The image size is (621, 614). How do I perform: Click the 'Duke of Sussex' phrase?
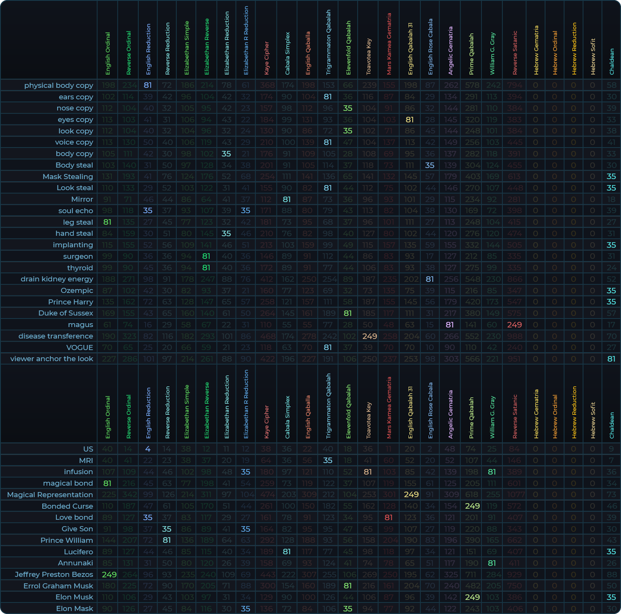point(65,313)
